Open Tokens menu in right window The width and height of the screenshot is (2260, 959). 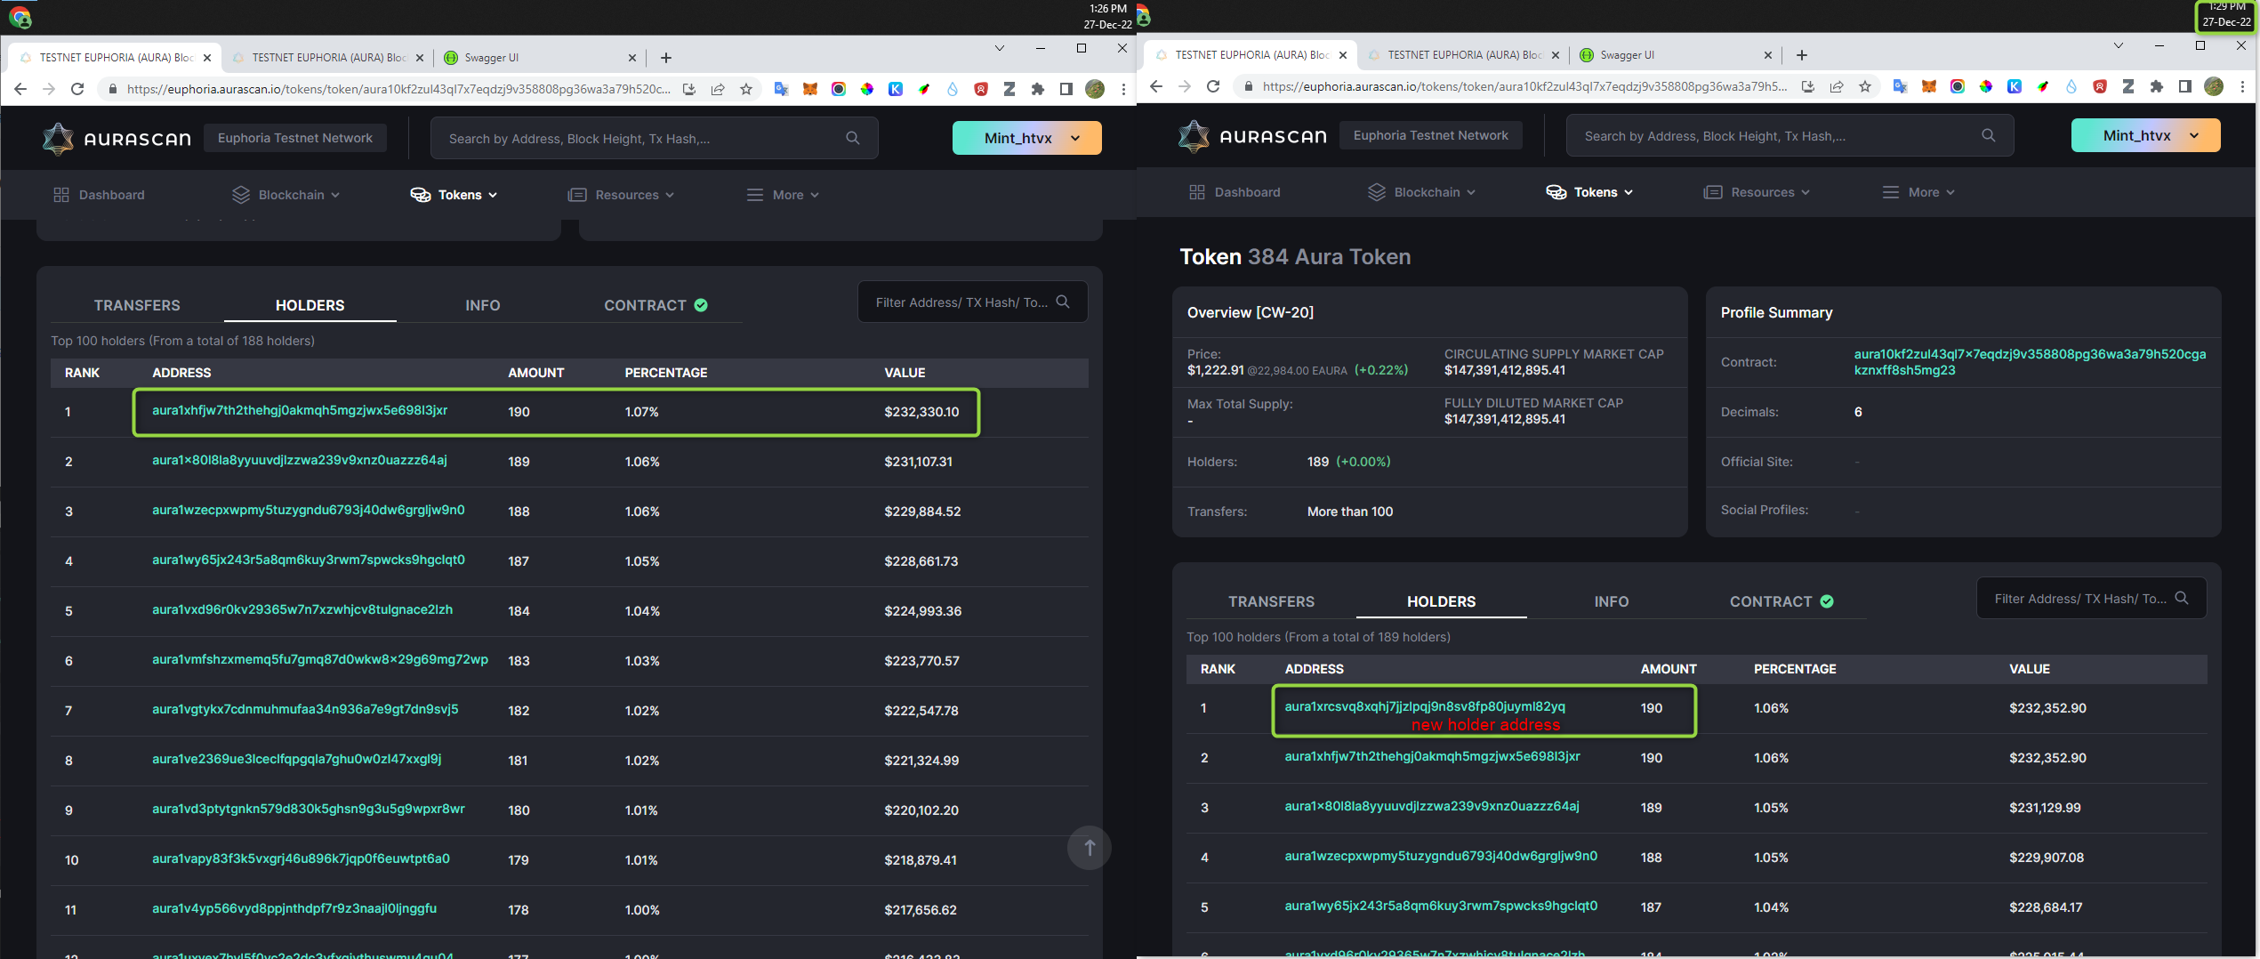tap(1590, 192)
